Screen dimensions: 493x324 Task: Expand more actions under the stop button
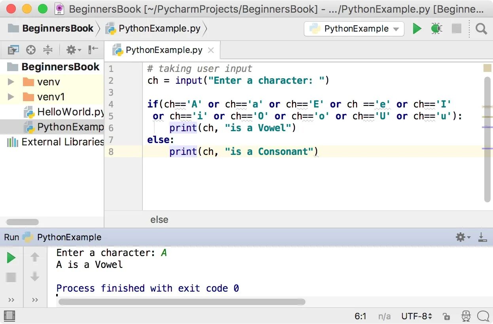tap(11, 300)
